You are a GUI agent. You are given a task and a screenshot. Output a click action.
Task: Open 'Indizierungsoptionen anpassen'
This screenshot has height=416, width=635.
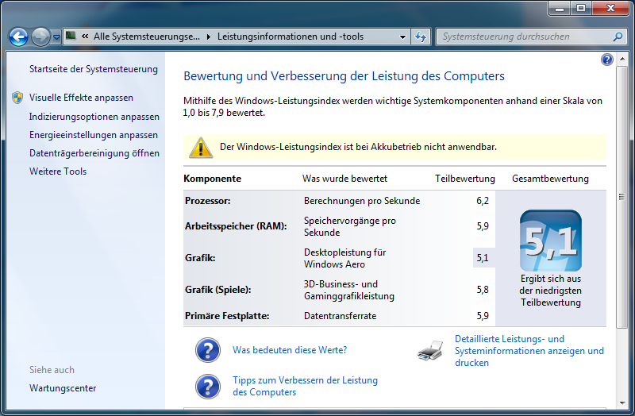tap(94, 117)
